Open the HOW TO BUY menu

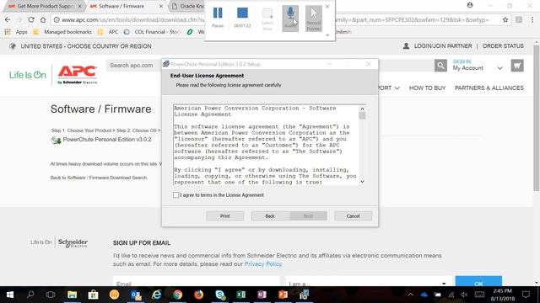point(428,88)
